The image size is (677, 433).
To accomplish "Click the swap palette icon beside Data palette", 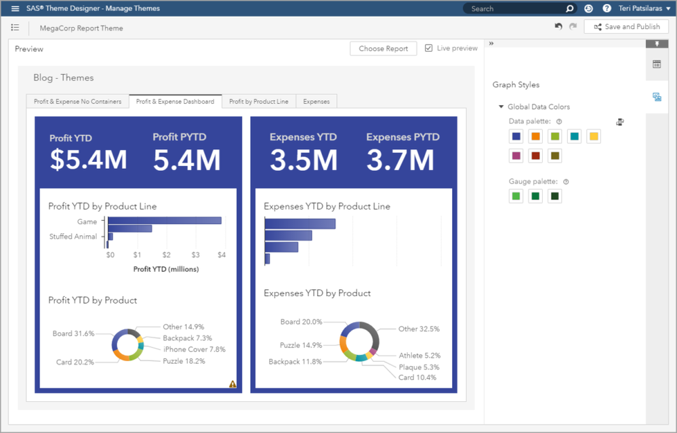I will pyautogui.click(x=620, y=122).
